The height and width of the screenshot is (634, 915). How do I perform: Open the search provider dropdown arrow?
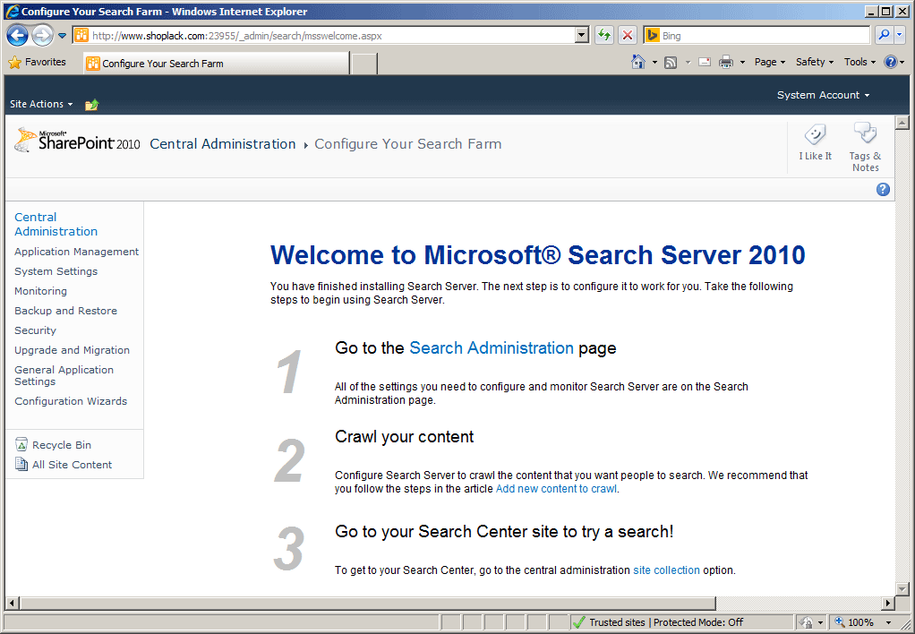point(899,36)
